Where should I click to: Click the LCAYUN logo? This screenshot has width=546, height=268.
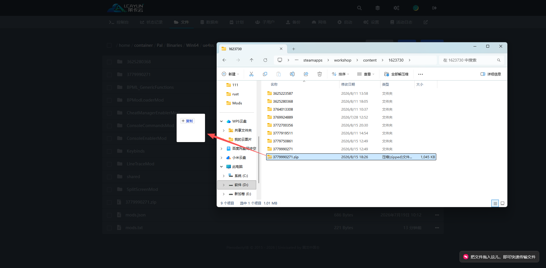click(126, 8)
